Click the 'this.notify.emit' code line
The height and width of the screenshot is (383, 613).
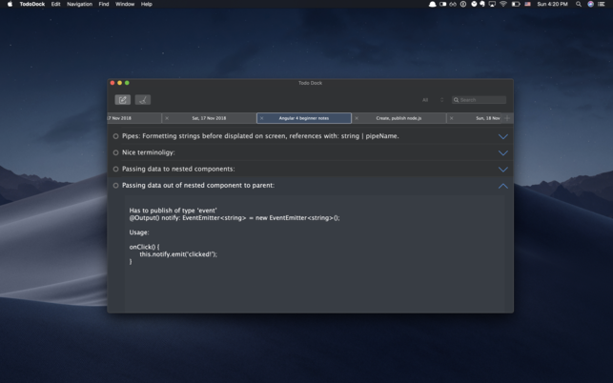[x=178, y=254]
